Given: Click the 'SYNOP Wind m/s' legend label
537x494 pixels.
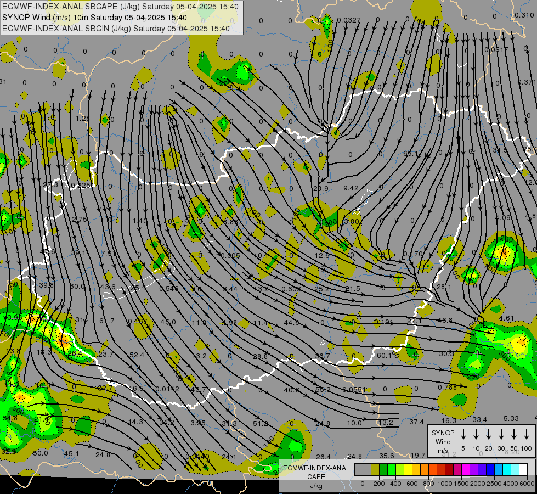Looking at the screenshot, I should click(x=443, y=441).
